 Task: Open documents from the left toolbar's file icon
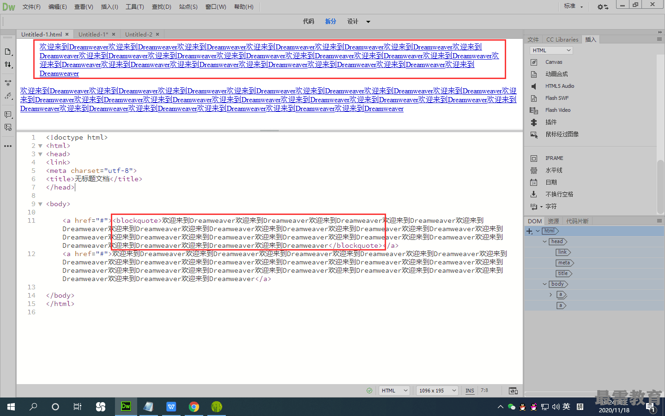(x=8, y=52)
